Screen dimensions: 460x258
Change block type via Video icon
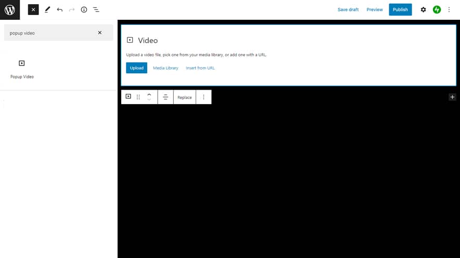[x=128, y=96]
